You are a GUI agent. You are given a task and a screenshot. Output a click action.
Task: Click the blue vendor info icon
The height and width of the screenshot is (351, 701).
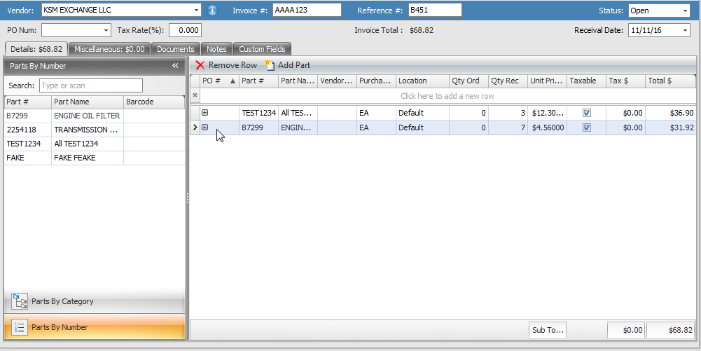pyautogui.click(x=212, y=11)
